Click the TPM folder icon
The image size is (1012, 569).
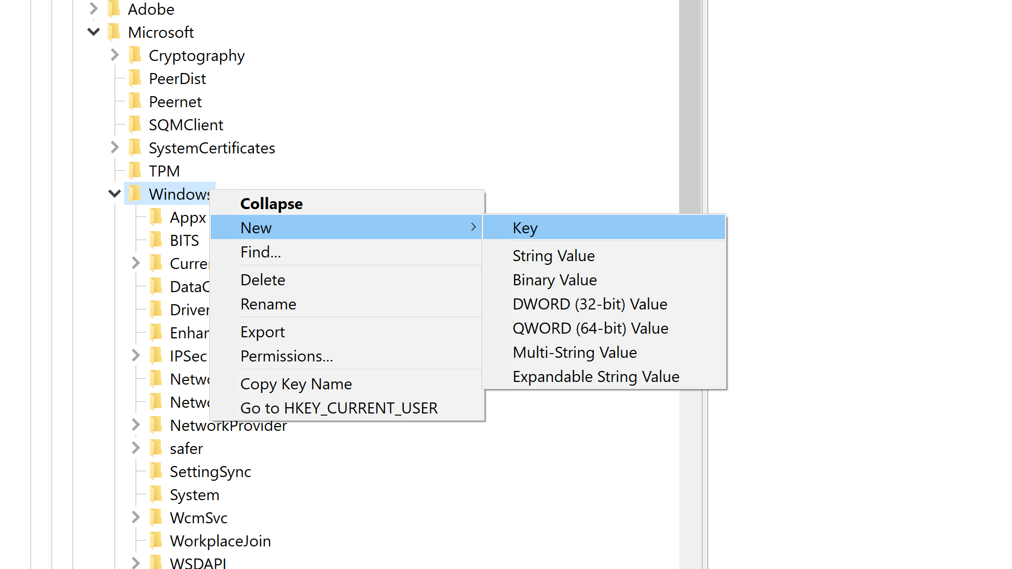(135, 171)
